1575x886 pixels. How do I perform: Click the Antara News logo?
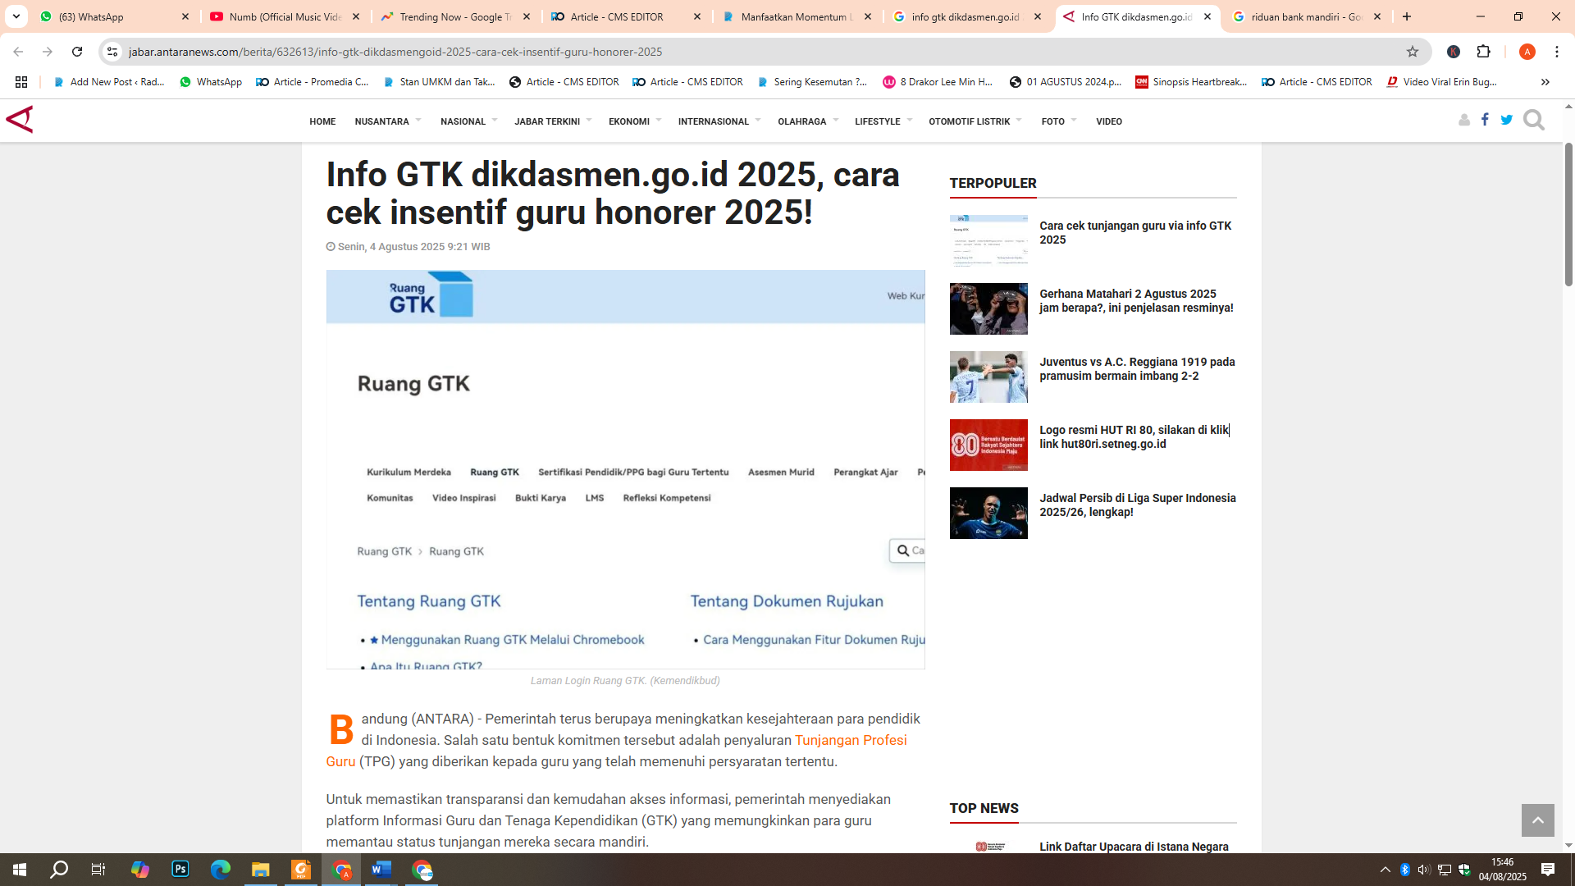(x=20, y=120)
